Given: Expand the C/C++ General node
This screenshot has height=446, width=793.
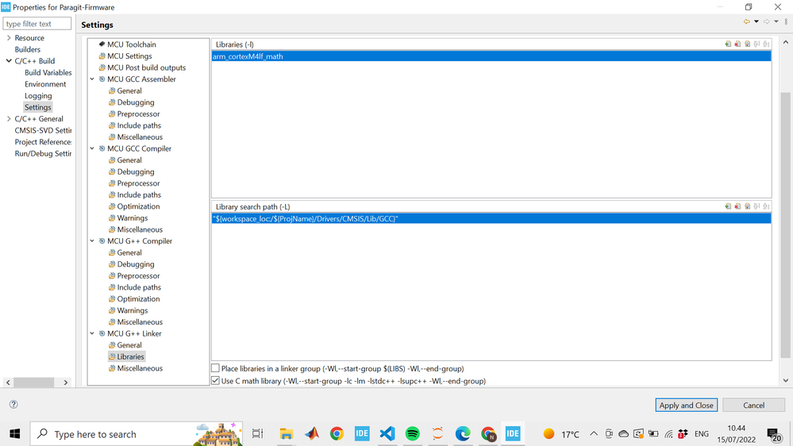Looking at the screenshot, I should click(x=9, y=119).
